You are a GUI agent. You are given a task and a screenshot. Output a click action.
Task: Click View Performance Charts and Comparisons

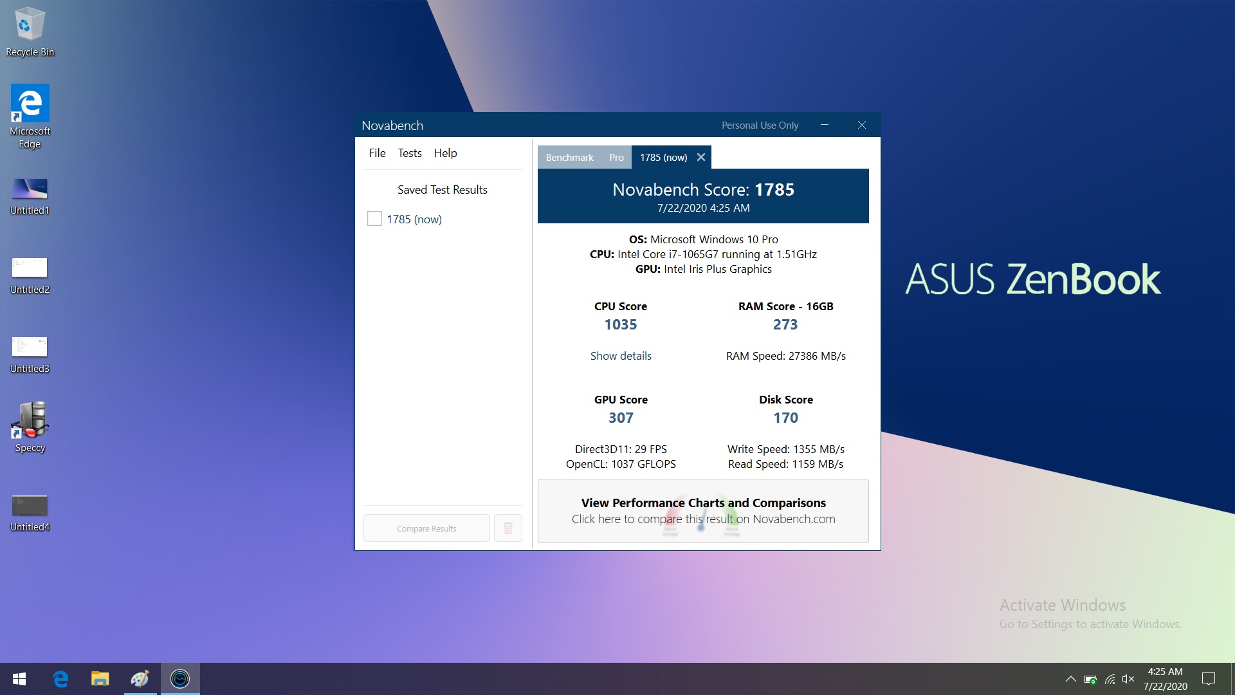[x=703, y=511]
